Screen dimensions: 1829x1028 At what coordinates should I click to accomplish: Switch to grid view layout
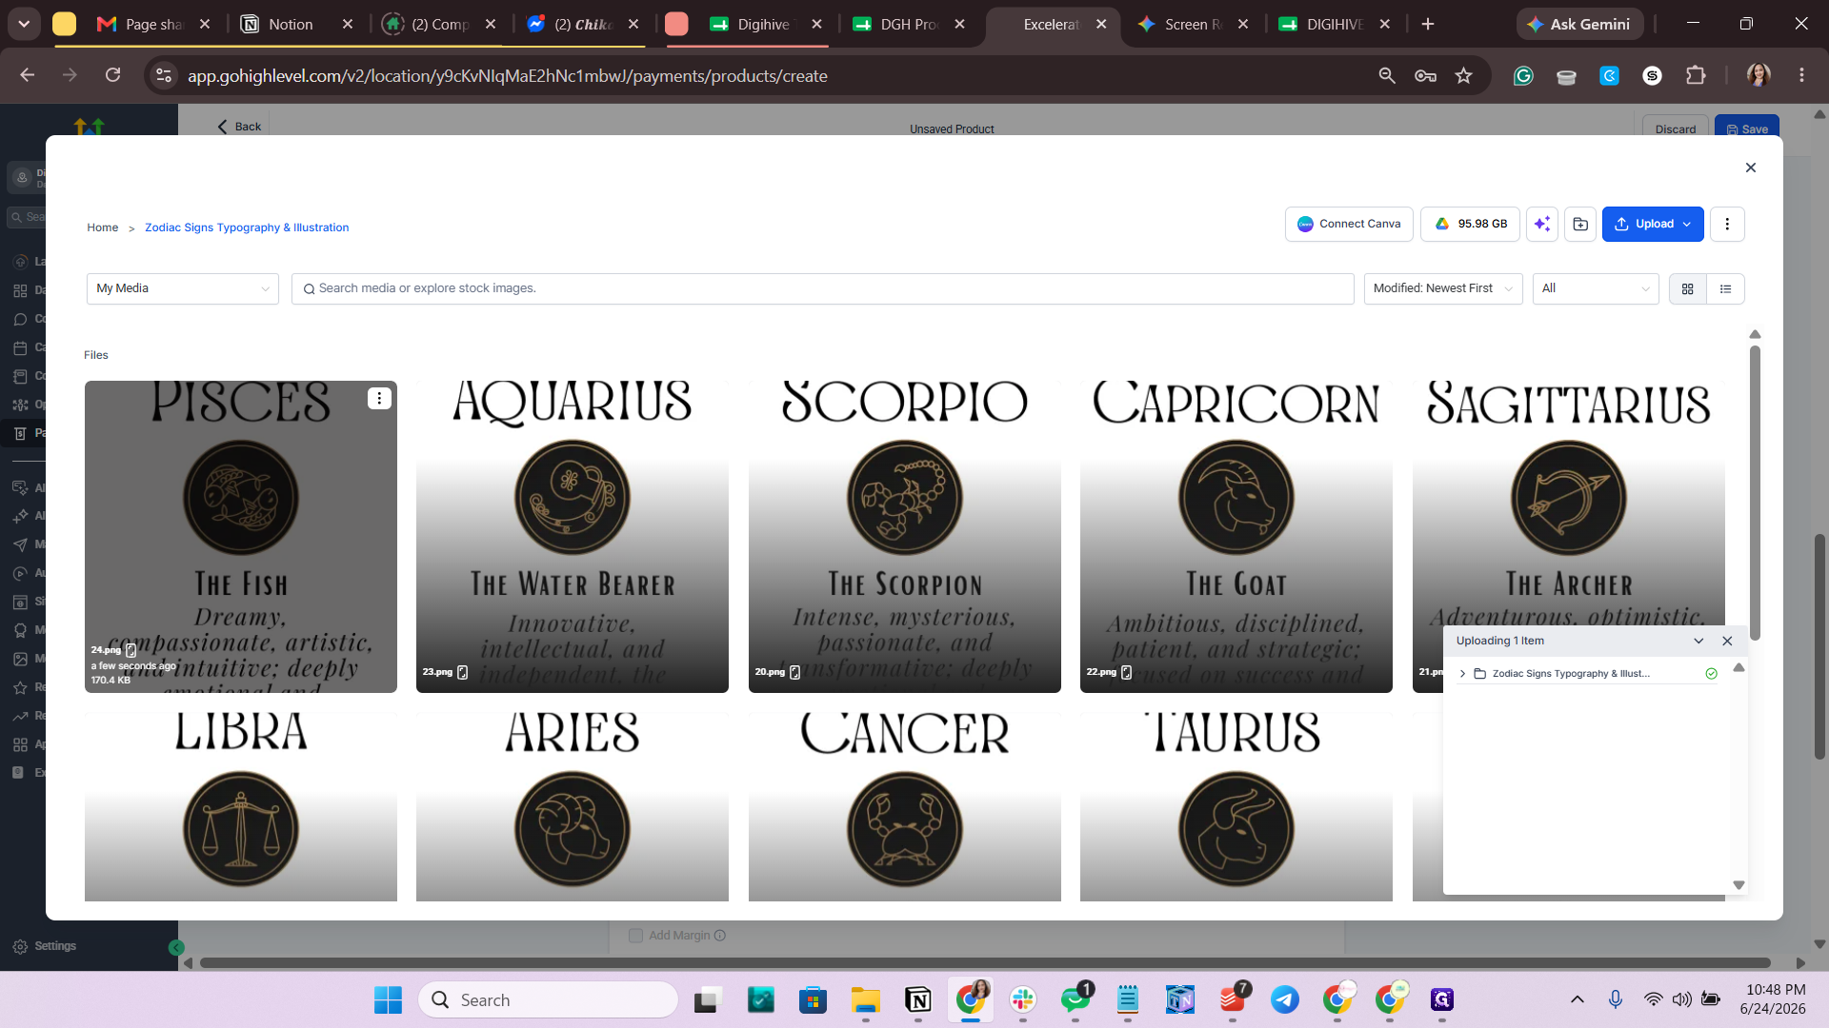coord(1688,288)
